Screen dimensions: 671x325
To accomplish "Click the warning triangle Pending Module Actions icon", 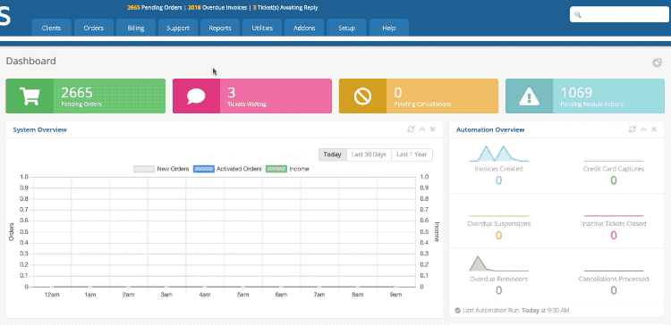I will [529, 96].
